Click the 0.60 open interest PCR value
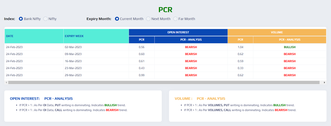The width and height of the screenshot is (331, 126). (x=142, y=54)
